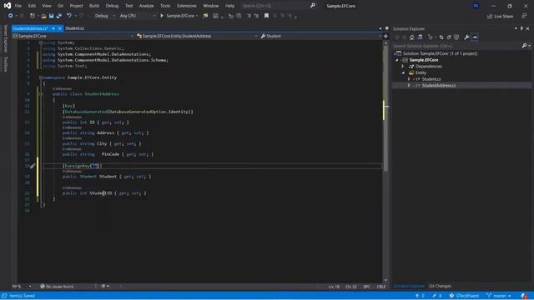The height and width of the screenshot is (300, 534).
Task: Click the quick actions screwdriver icon in margin
Action: pos(33,166)
